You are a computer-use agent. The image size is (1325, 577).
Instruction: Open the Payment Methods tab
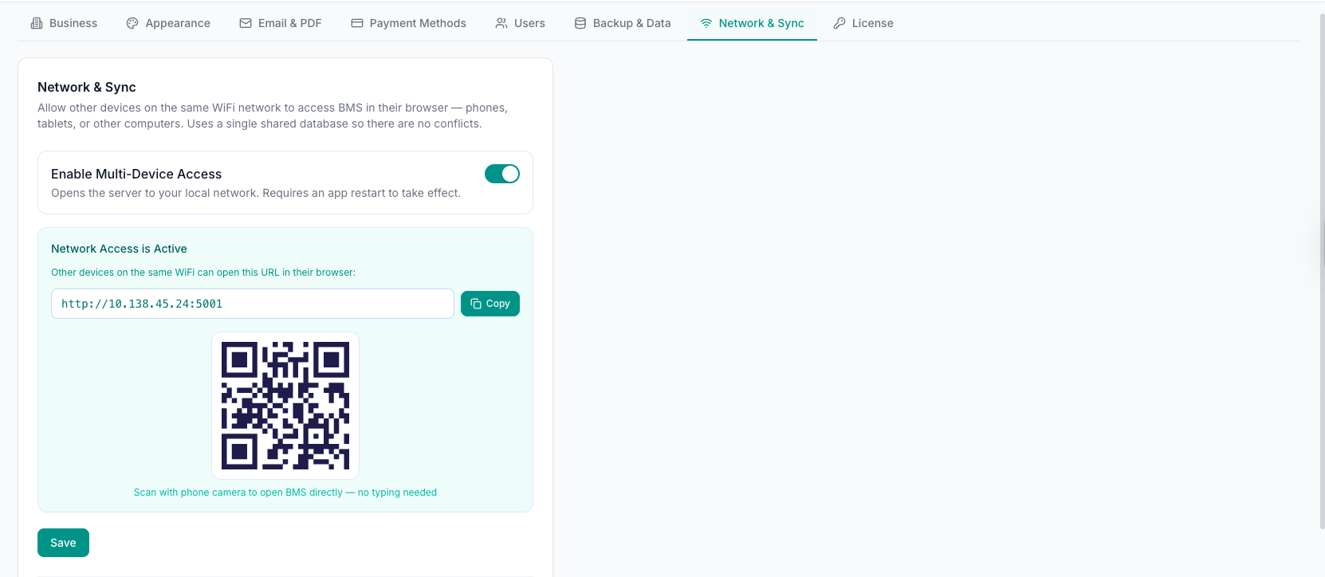409,23
